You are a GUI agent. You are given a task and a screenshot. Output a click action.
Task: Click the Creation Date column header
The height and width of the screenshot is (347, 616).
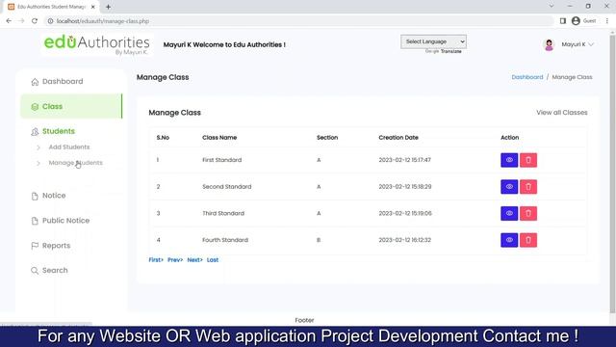398,138
